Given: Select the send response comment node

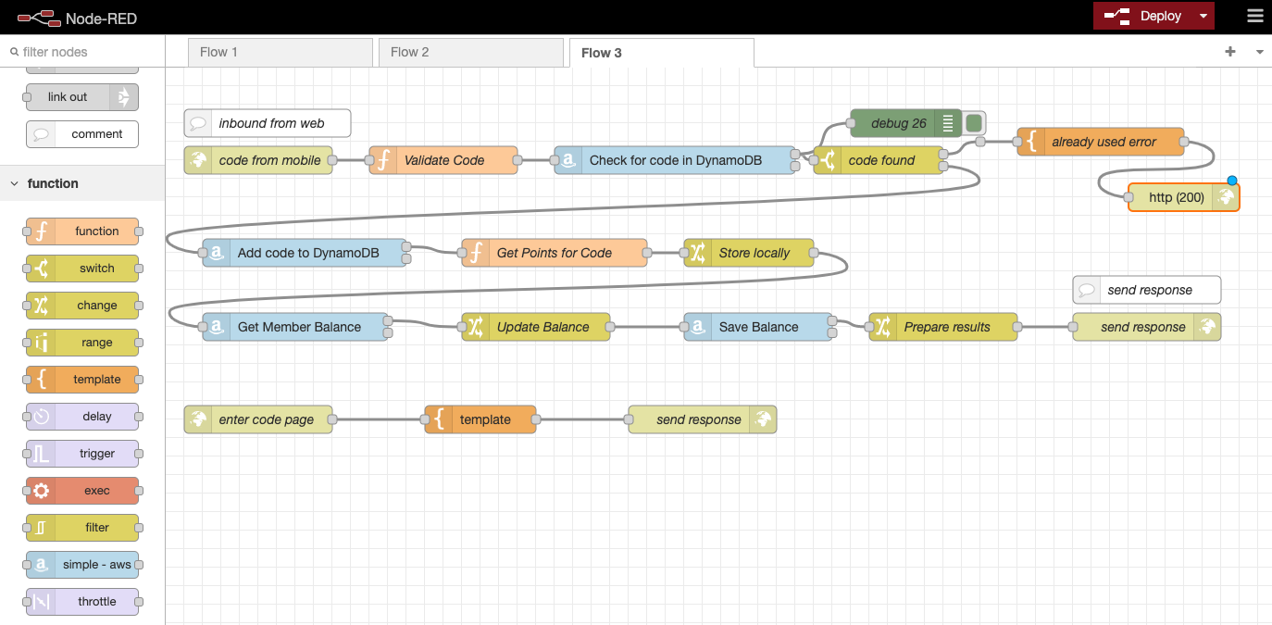Looking at the screenshot, I should pos(1147,290).
